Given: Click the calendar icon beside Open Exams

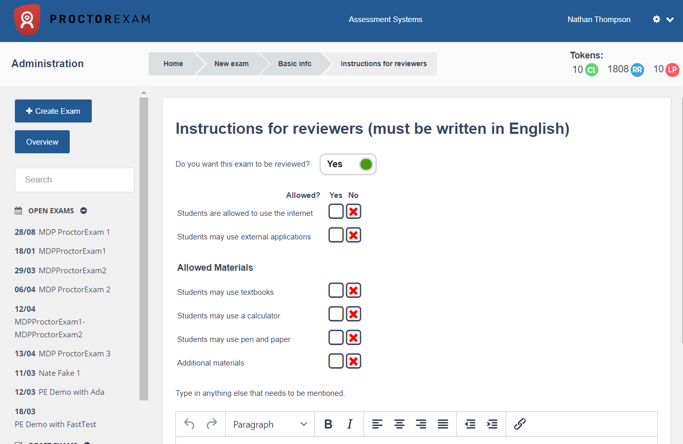Looking at the screenshot, I should pyautogui.click(x=18, y=211).
